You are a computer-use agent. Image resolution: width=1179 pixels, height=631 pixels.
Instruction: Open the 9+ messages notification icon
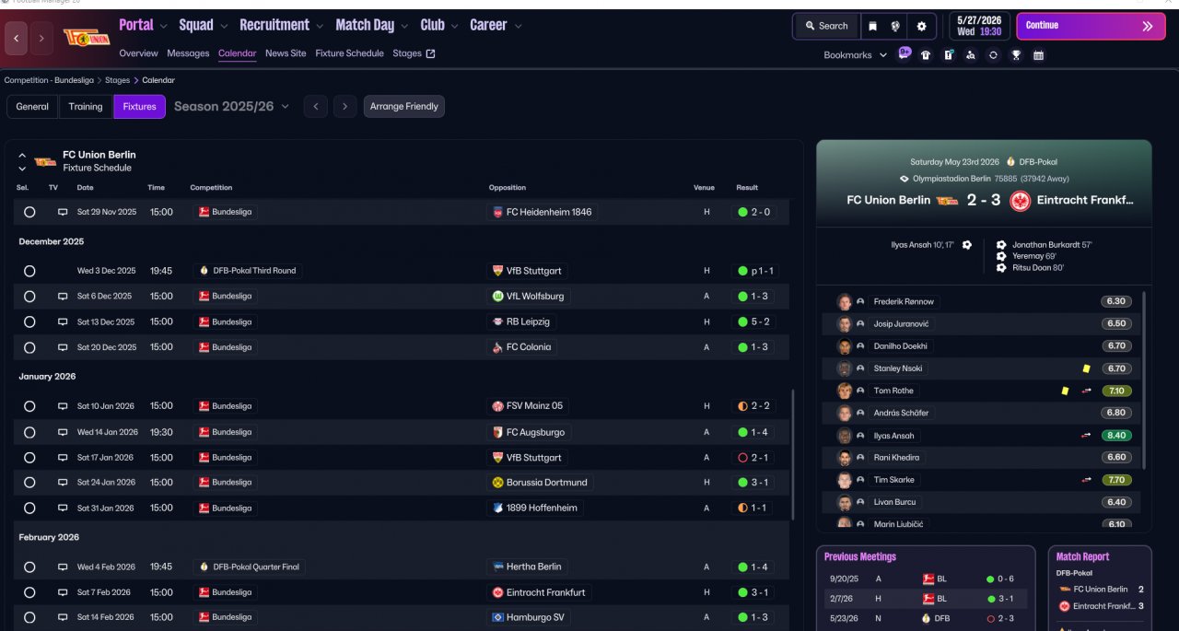(x=905, y=53)
